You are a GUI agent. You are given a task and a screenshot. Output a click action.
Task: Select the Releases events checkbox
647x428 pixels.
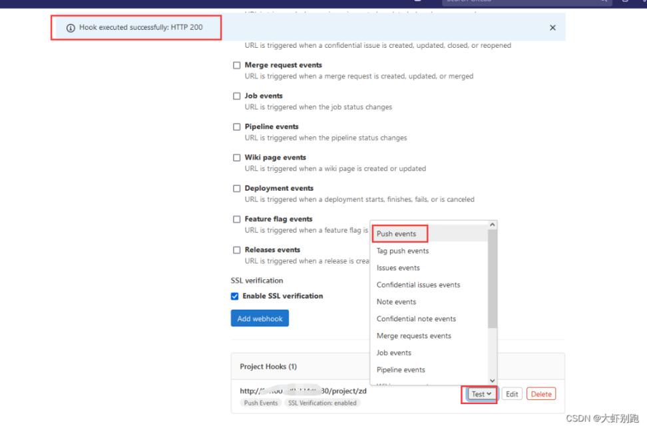[236, 251]
